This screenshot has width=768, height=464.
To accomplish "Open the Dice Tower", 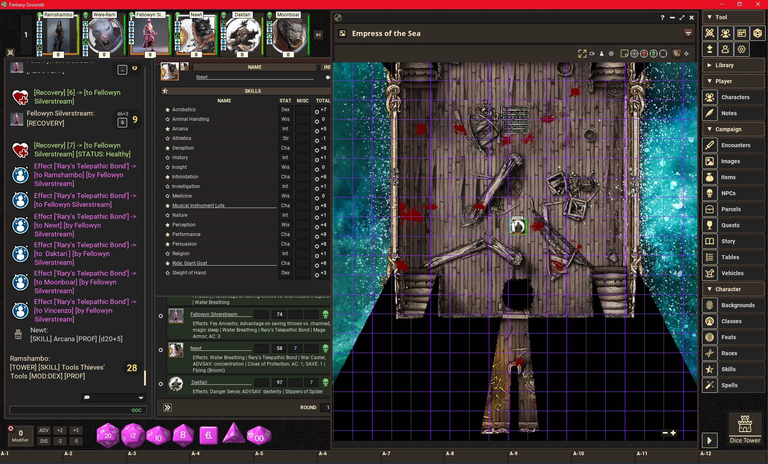I will pyautogui.click(x=745, y=428).
